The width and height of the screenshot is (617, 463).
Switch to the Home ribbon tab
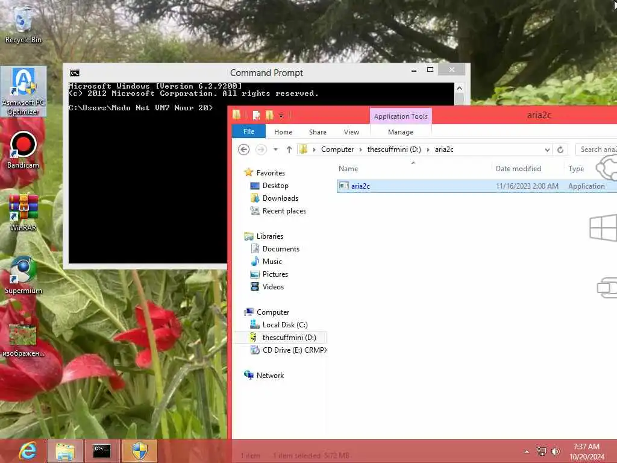(x=283, y=132)
